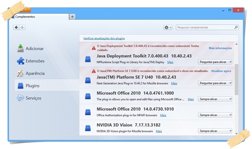Click the Plugins blue brick icon in sidebar
The image size is (252, 149).
(x=21, y=86)
